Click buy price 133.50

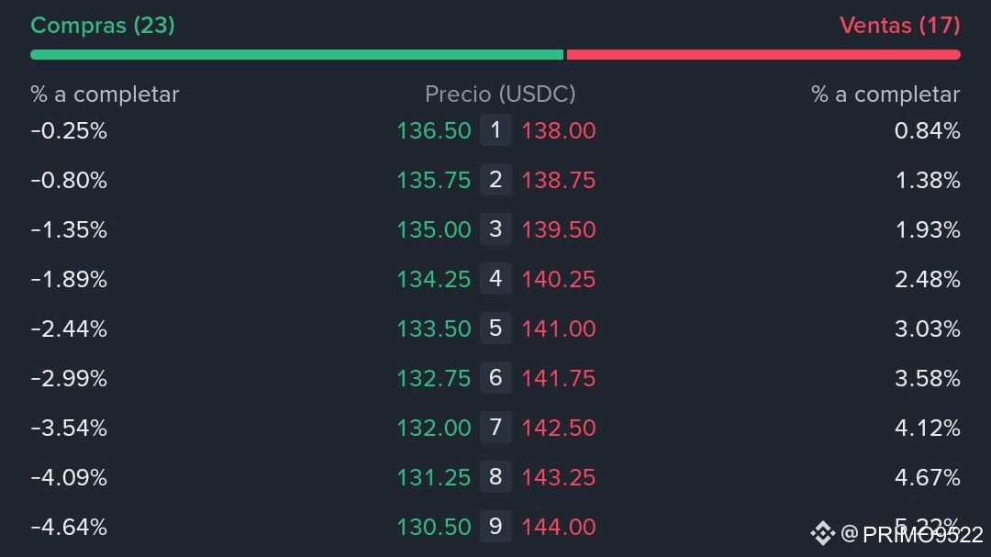433,329
